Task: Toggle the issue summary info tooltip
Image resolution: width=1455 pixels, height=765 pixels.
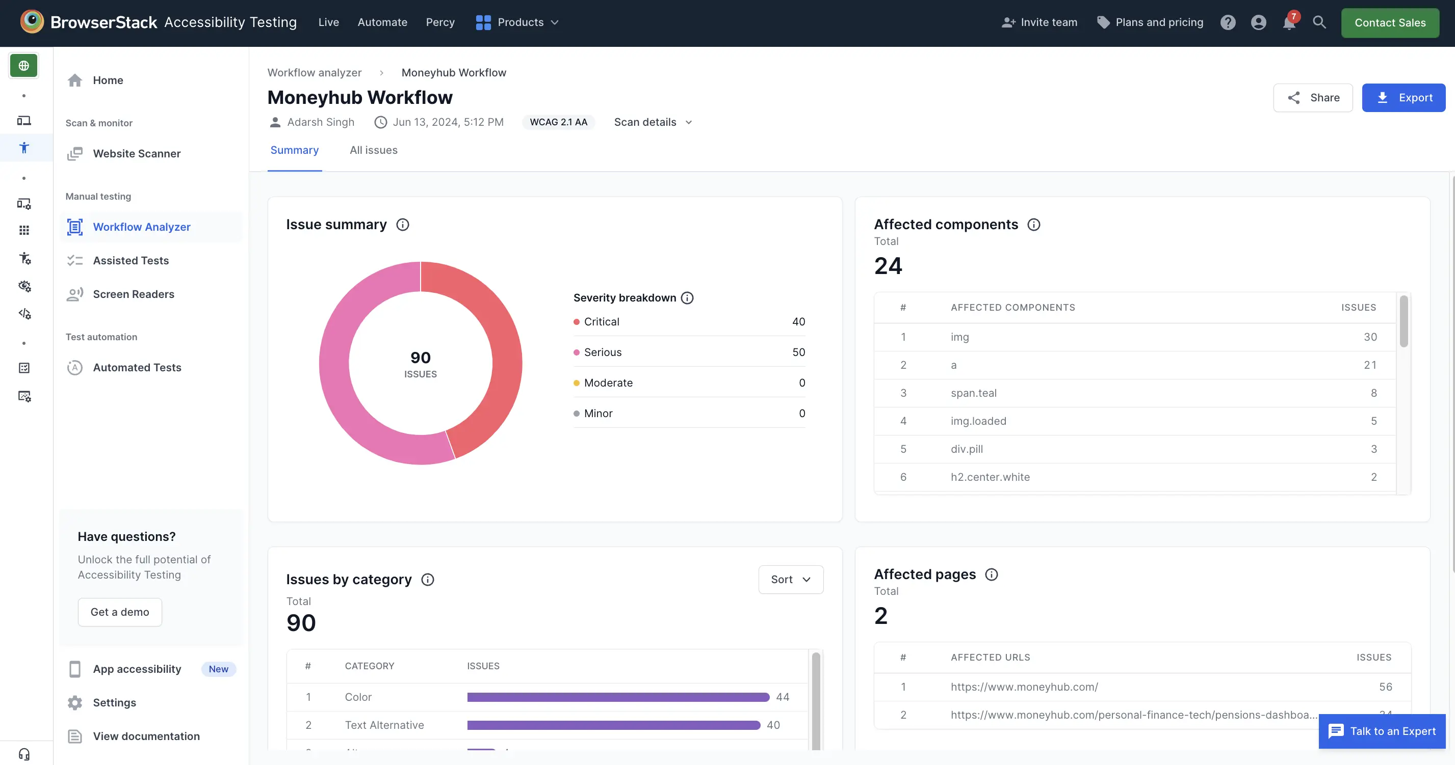Action: (x=402, y=224)
